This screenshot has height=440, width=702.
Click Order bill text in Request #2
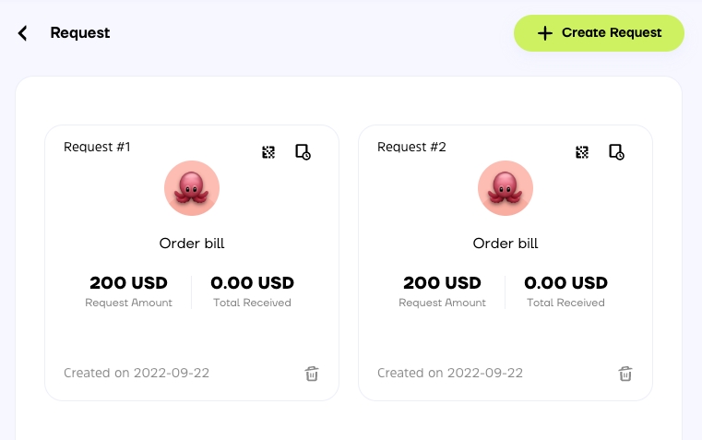pyautogui.click(x=506, y=244)
